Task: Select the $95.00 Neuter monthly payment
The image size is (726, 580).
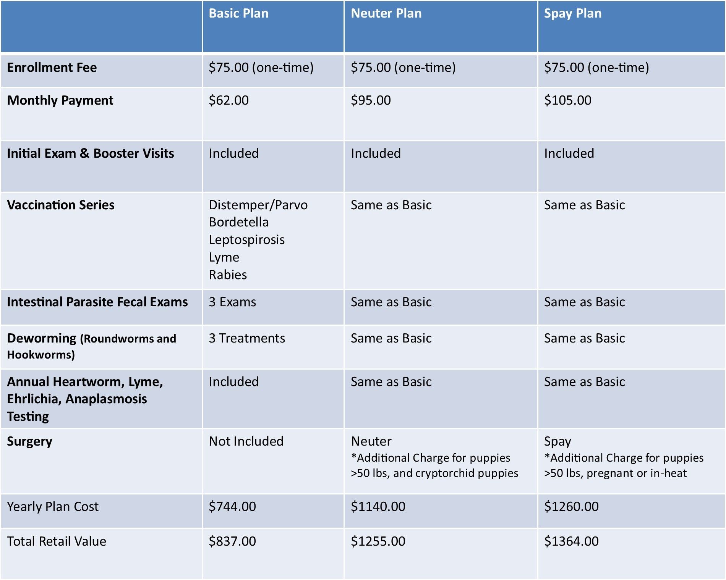Action: [371, 100]
